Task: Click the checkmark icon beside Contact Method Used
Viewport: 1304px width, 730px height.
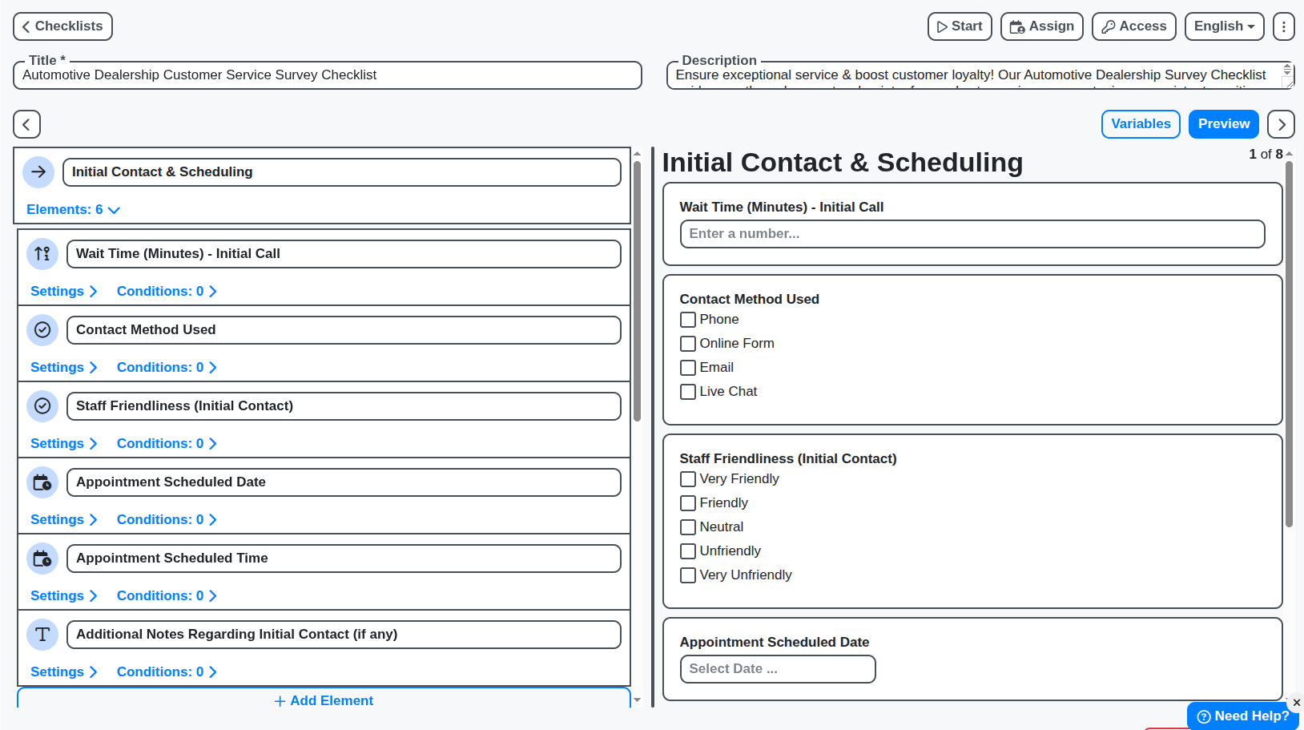Action: point(42,329)
